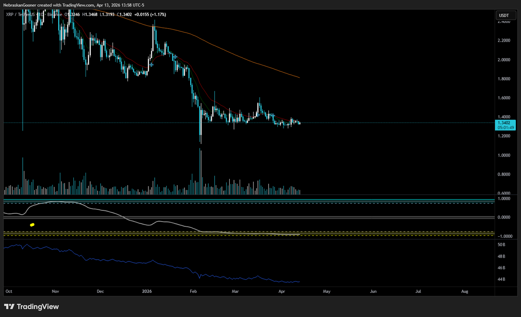Click the 2.2000 price axis label

(504, 41)
